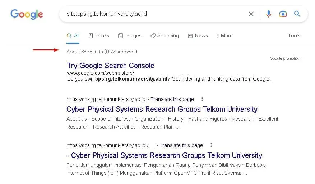Open options dots beside second result URL

[x=211, y=145]
